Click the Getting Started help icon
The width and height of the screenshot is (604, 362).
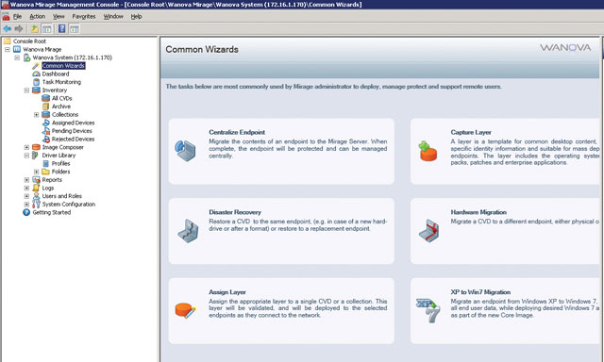tap(26, 212)
